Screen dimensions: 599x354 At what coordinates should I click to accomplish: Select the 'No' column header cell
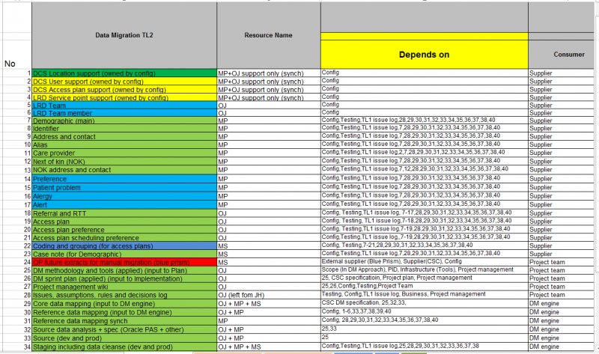click(x=10, y=63)
